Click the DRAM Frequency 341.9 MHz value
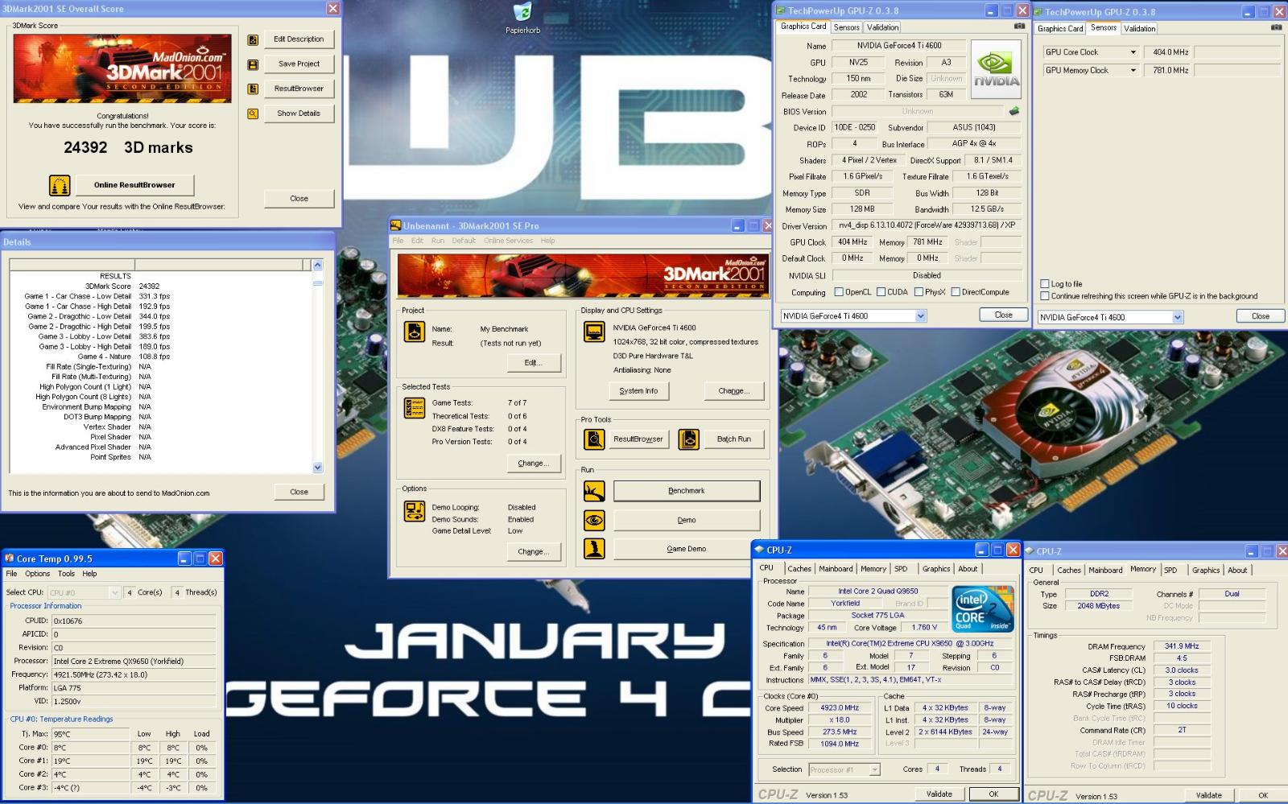This screenshot has width=1288, height=804. tap(1181, 646)
